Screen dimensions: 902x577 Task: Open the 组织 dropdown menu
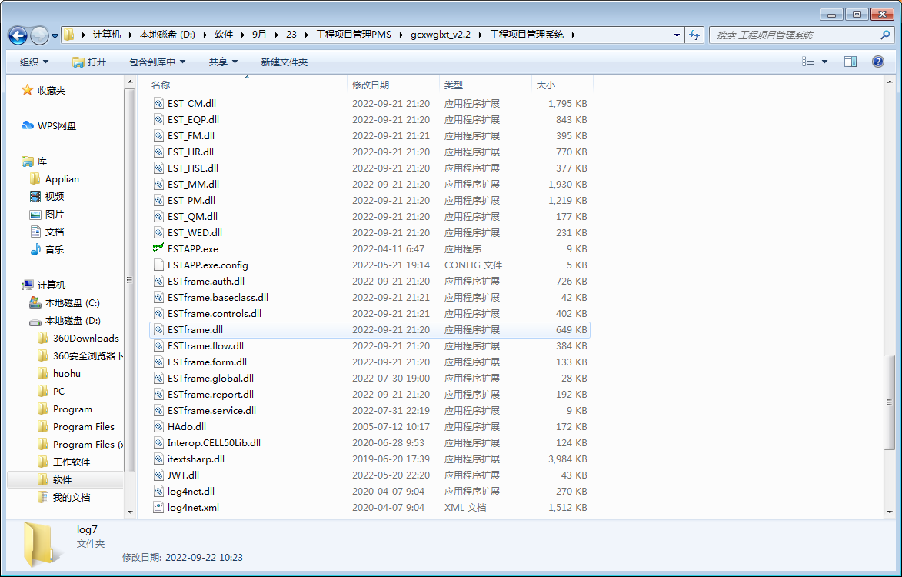coord(34,62)
